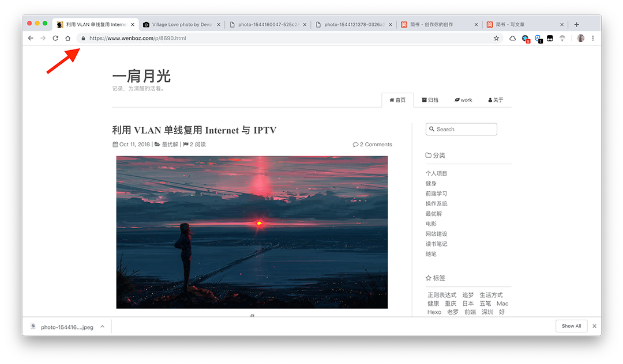This screenshot has height=364, width=623.
Task: Switch to the 简书 - 写文章 tab
Action: [x=525, y=25]
